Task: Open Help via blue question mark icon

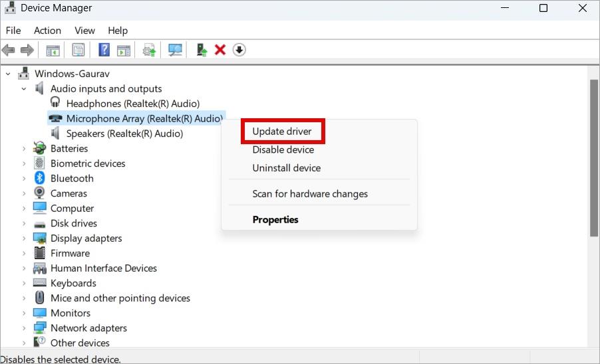Action: [104, 50]
